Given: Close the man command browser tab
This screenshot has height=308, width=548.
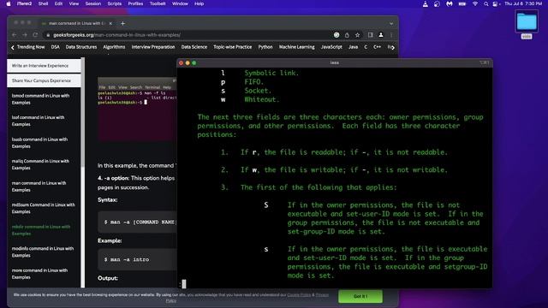Looking at the screenshot, I should click(x=110, y=23).
